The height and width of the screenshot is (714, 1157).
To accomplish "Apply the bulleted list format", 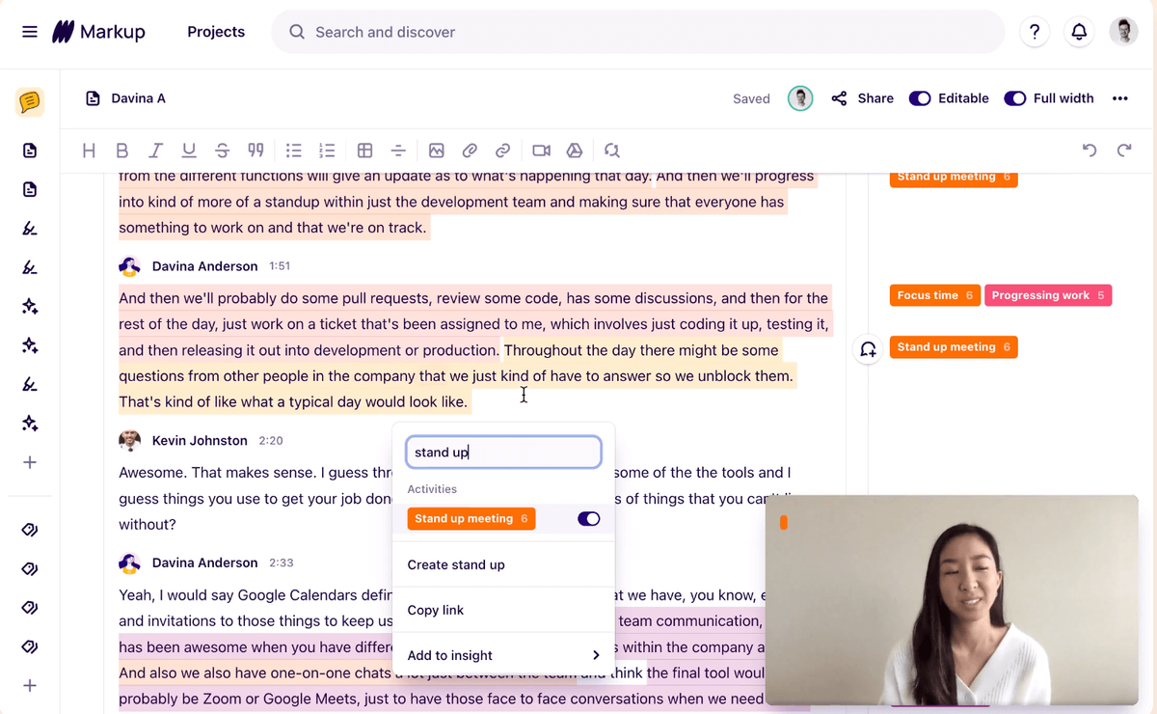I will 293,151.
